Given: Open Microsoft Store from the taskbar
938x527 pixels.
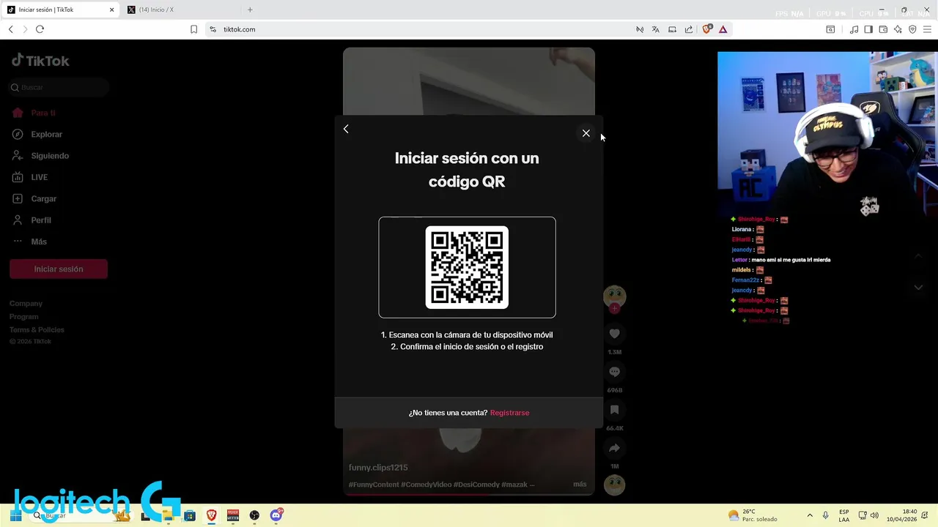Looking at the screenshot, I should [190, 515].
